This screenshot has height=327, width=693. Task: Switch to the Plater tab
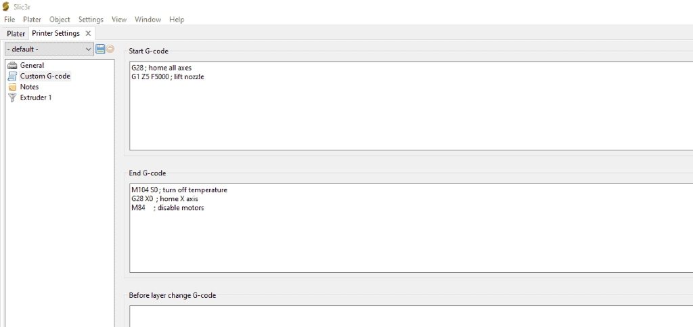16,34
